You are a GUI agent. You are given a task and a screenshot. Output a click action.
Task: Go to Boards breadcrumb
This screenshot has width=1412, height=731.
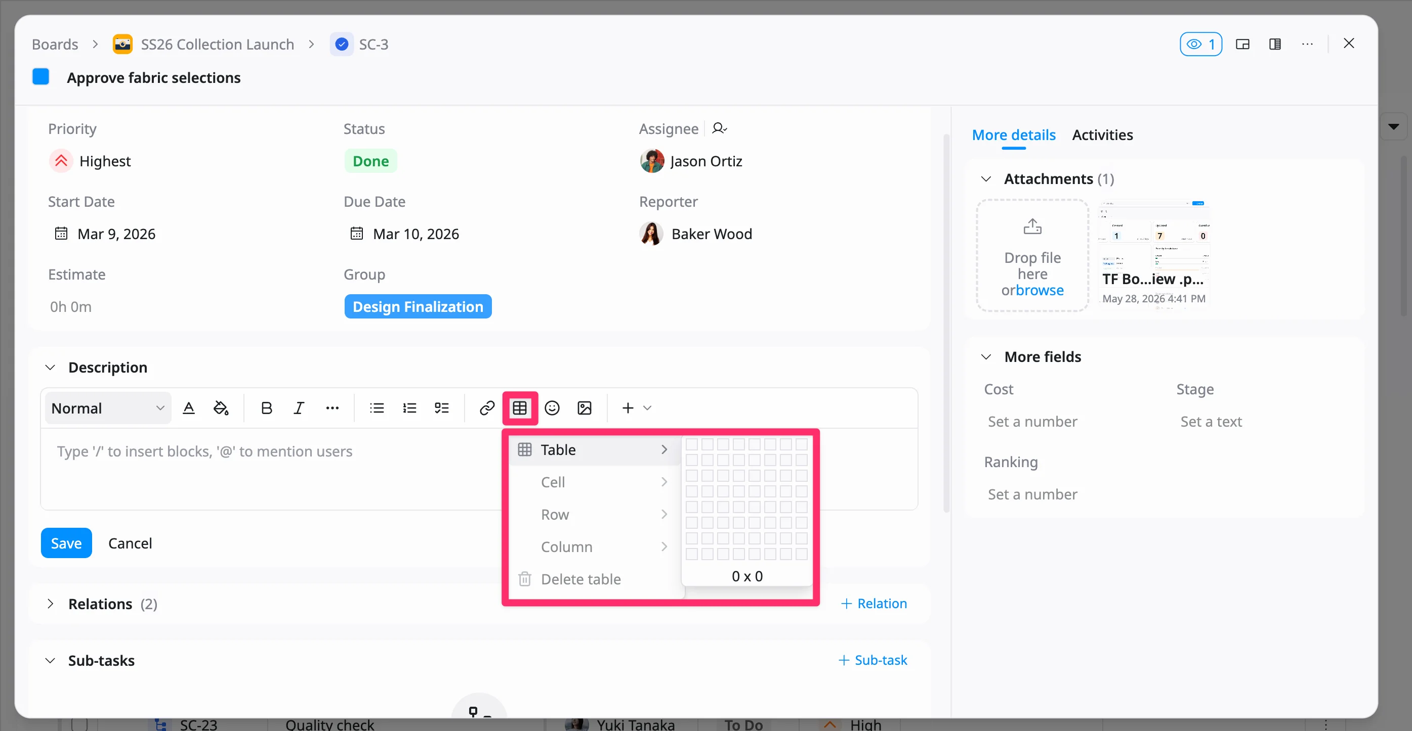pos(55,44)
